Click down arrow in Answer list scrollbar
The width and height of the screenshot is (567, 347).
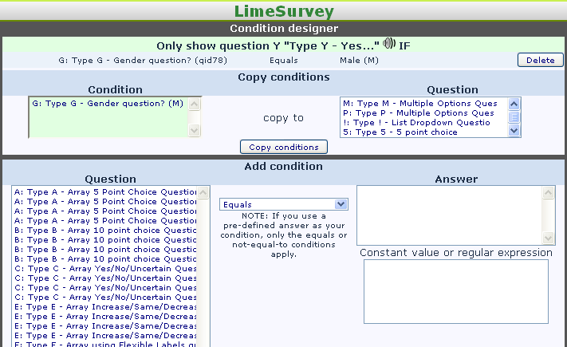point(549,238)
